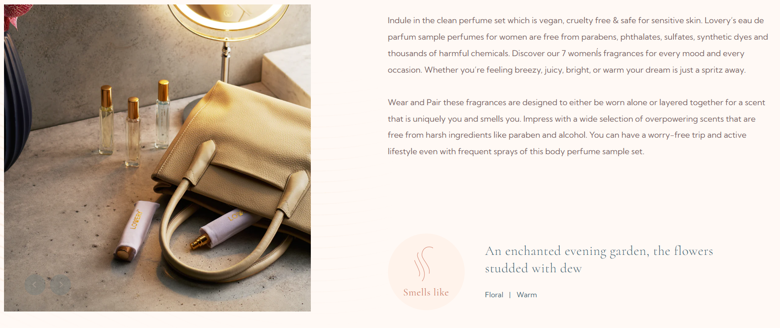Click the Lovery sprayer inside the bag handles
Viewport: 780px width, 328px height.
224,229
